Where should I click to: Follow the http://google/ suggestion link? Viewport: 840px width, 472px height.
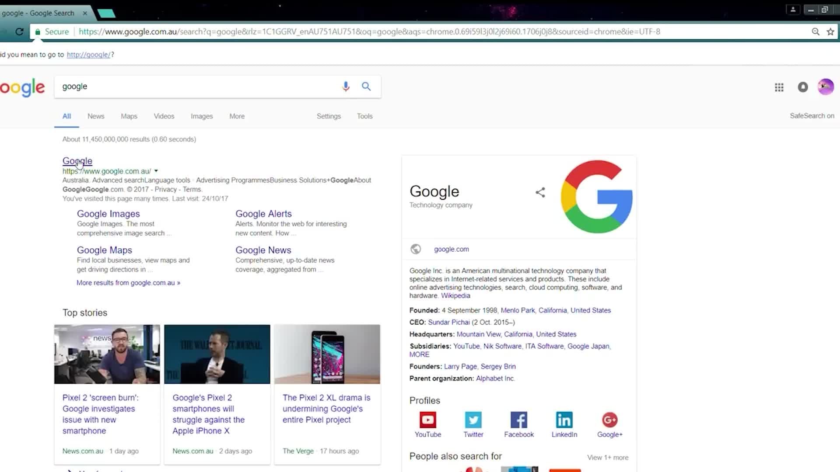[89, 55]
